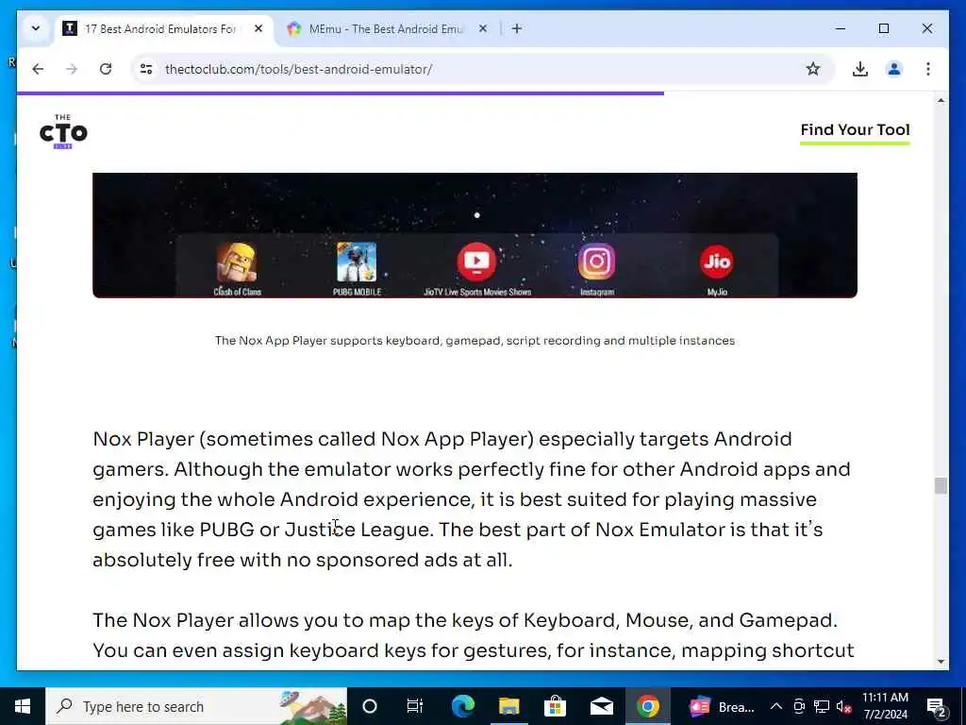Click the page scrollbar thumb
This screenshot has height=725, width=966.
click(x=941, y=485)
